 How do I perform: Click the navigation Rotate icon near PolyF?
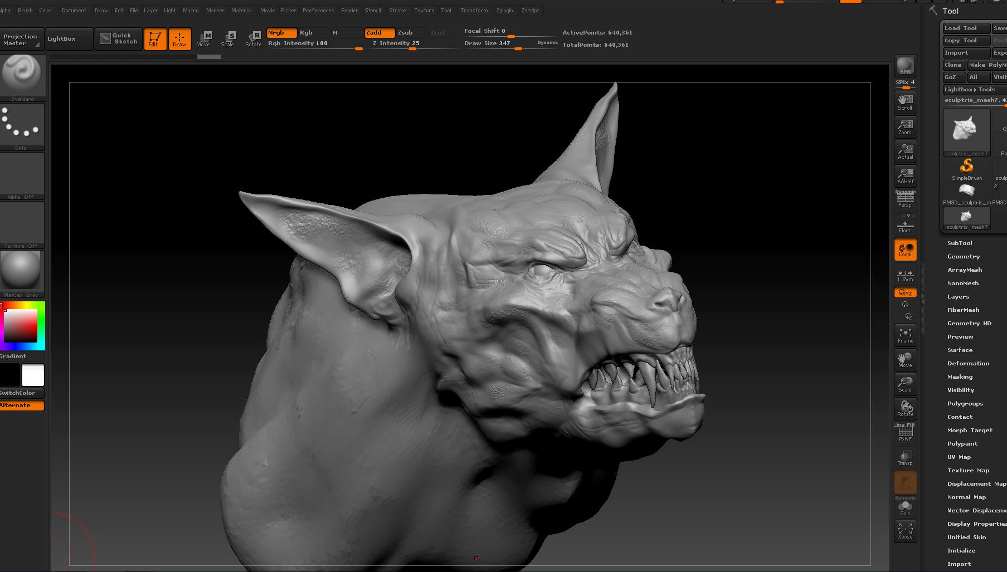coord(905,409)
